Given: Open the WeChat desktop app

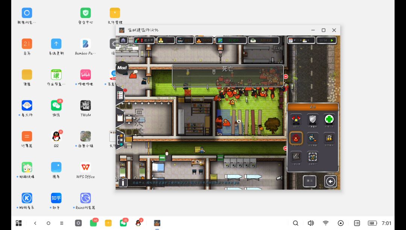Looking at the screenshot, I should 56,106.
